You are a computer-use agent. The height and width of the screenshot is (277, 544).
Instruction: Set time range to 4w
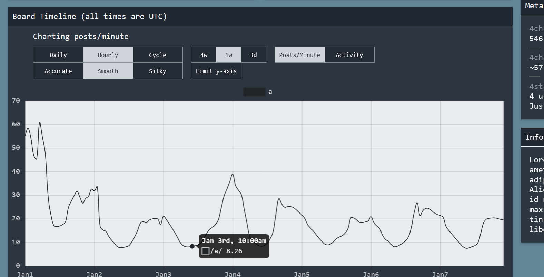point(204,55)
